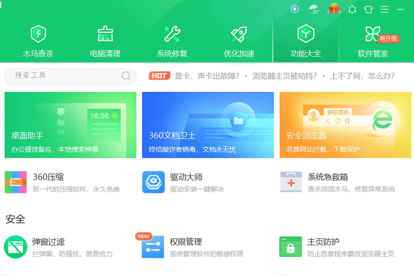
Task: Open the 系统急救箱 first-aid icon
Action: 291,182
